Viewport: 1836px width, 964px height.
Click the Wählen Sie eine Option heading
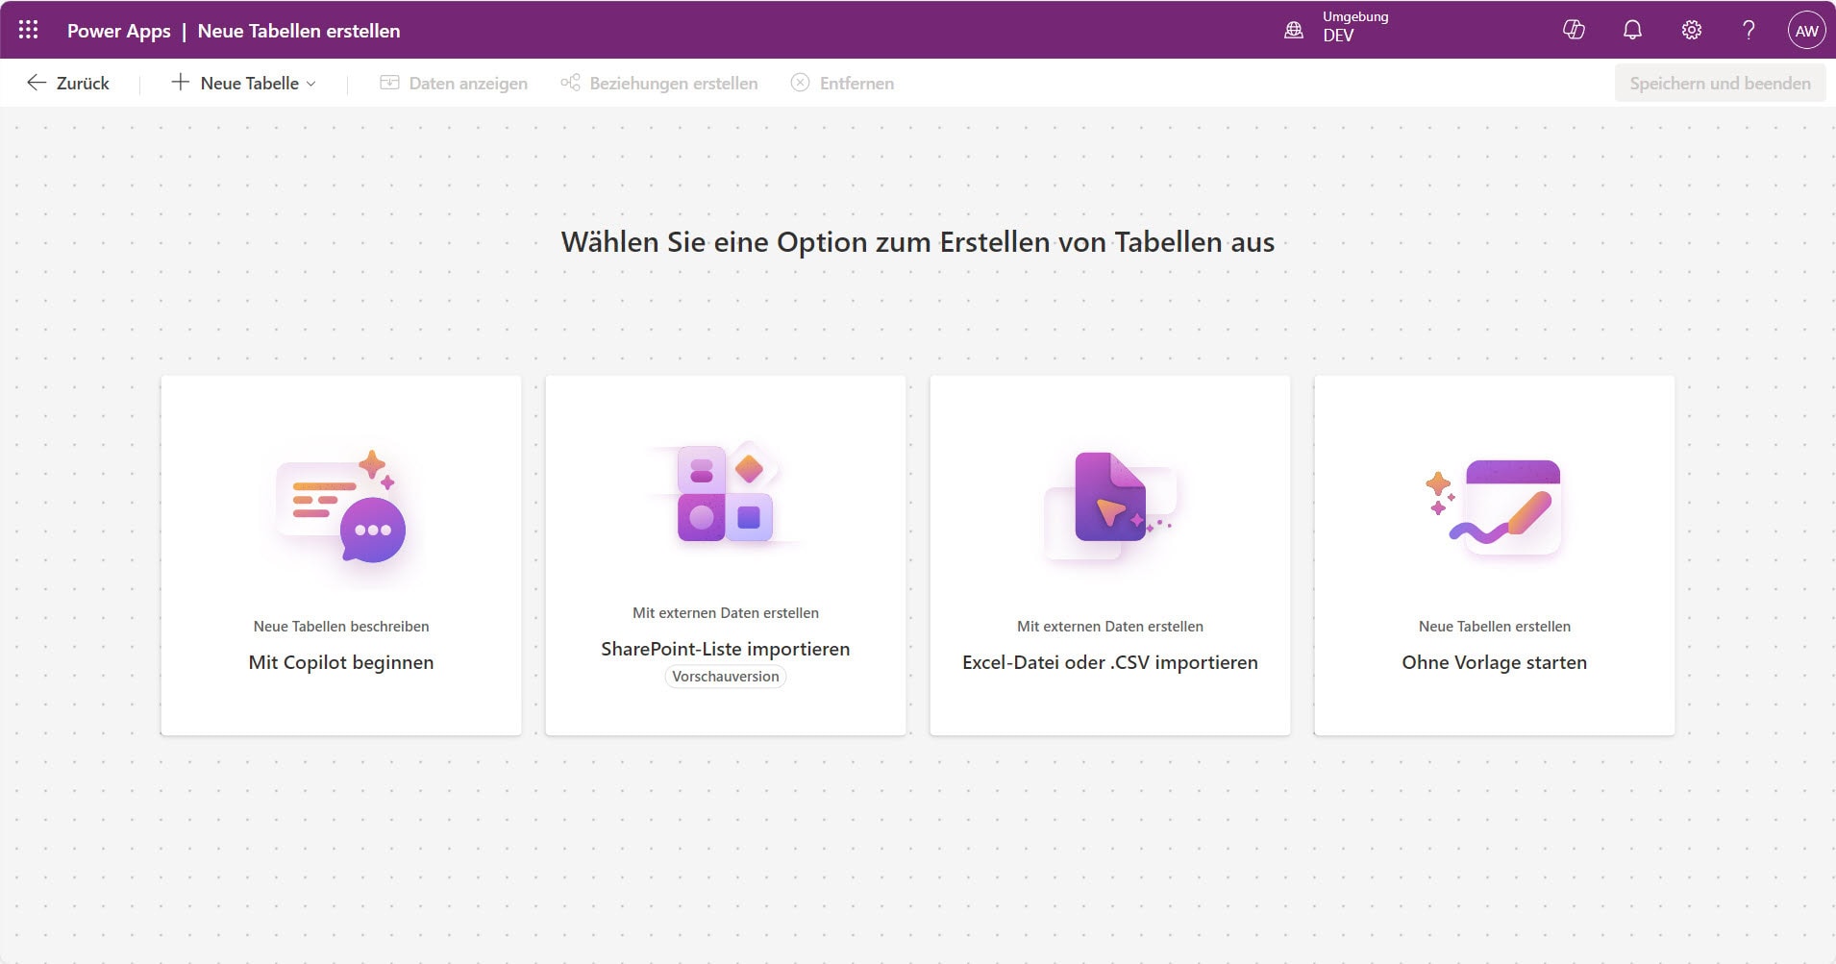pos(918,242)
